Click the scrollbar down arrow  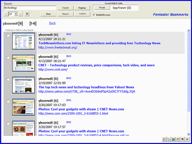pos(188,134)
